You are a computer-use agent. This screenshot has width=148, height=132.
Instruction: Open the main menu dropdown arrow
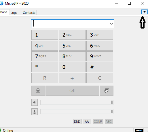pyautogui.click(x=145, y=12)
